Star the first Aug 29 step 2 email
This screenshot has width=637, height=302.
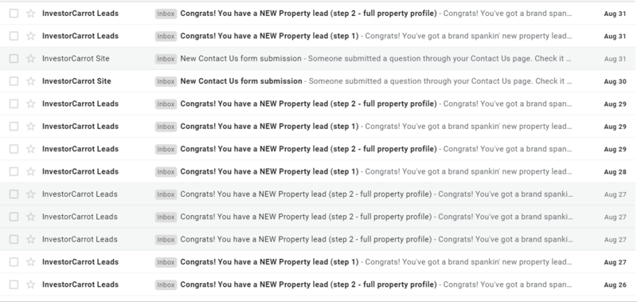(x=31, y=104)
